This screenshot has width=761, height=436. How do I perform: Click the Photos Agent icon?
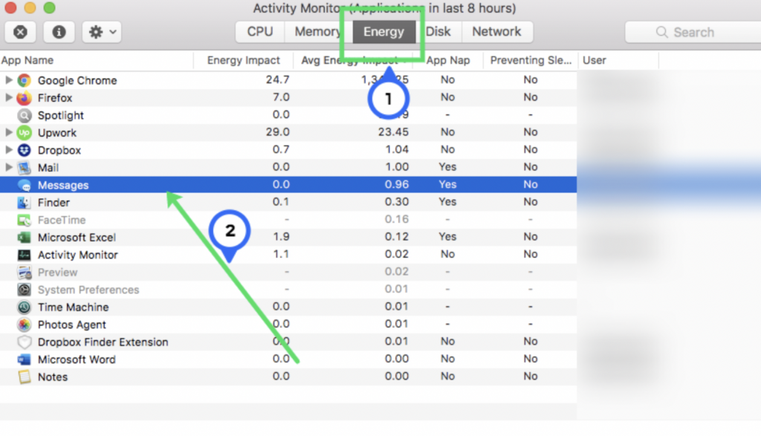tap(24, 325)
